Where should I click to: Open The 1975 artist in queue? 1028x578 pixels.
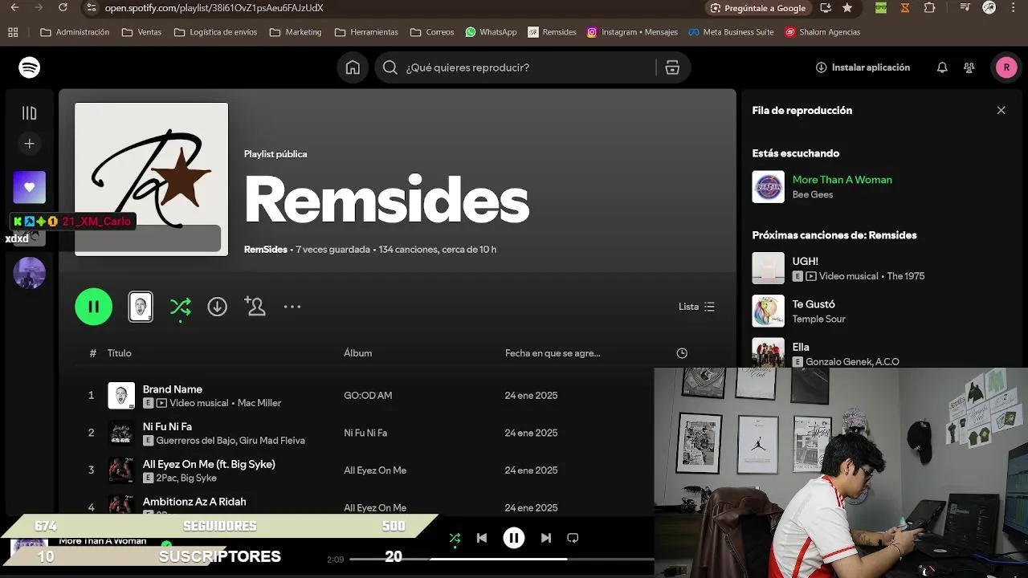pos(907,276)
